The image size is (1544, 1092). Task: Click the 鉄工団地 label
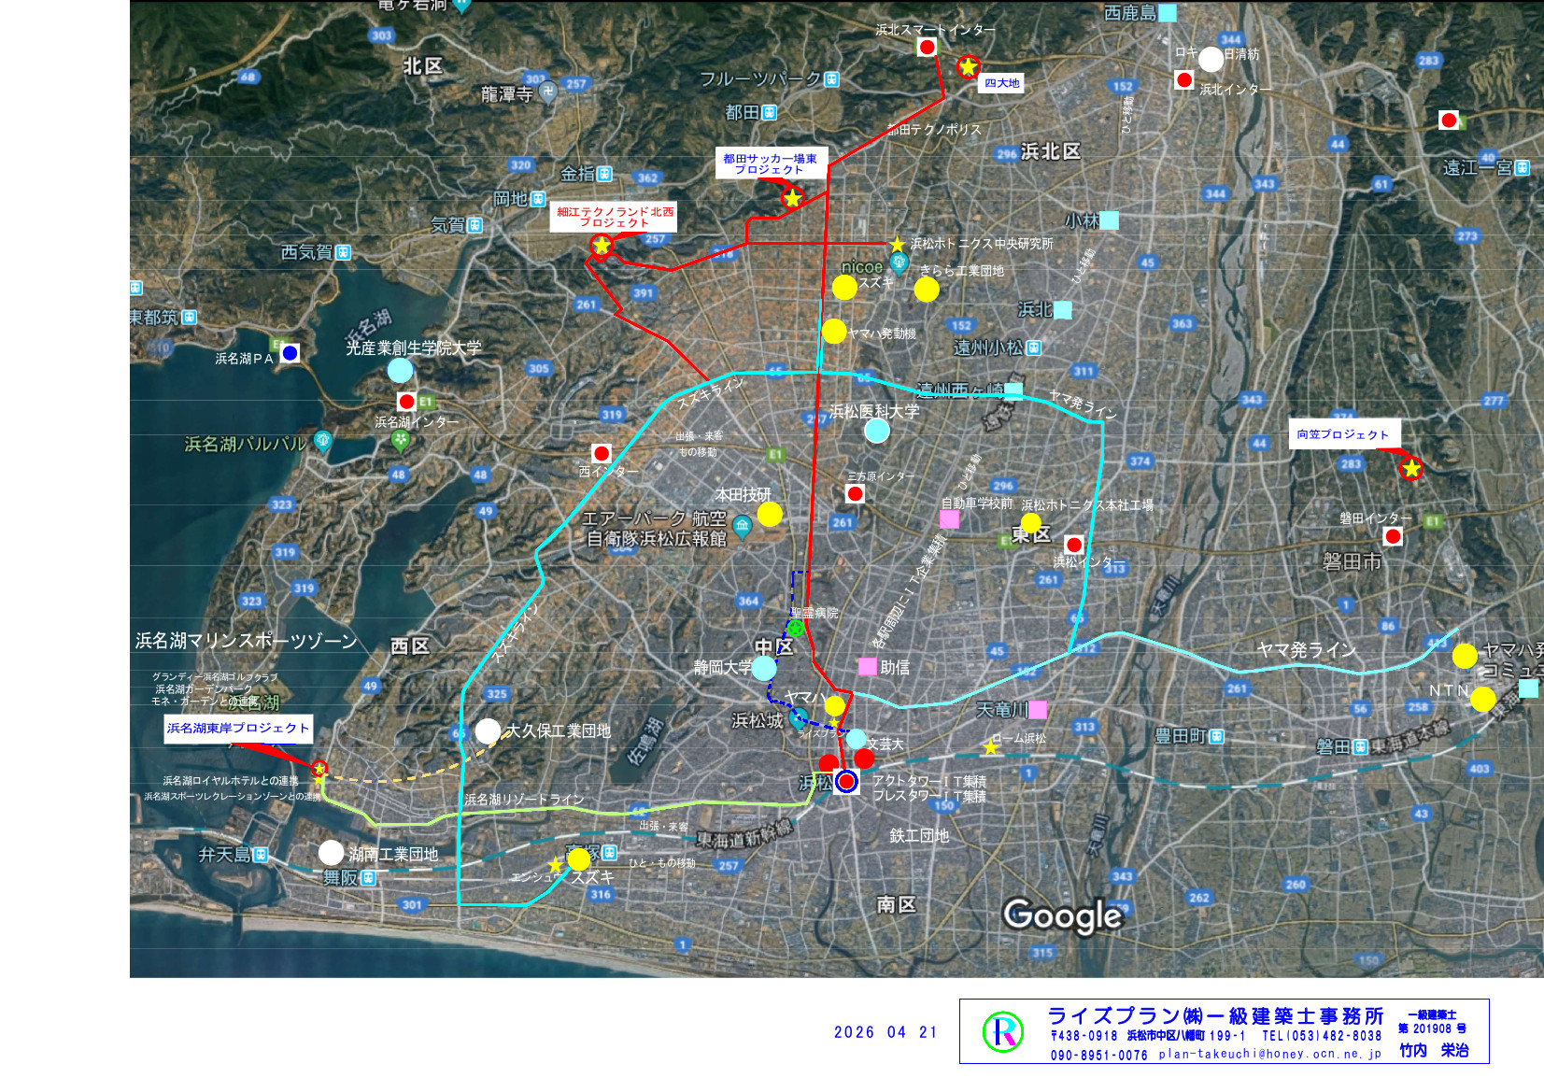pos(919,836)
